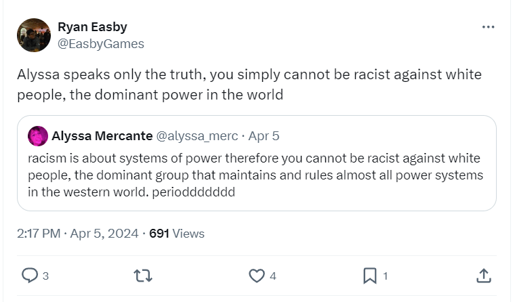Click the reply speech bubble icon

point(30,276)
